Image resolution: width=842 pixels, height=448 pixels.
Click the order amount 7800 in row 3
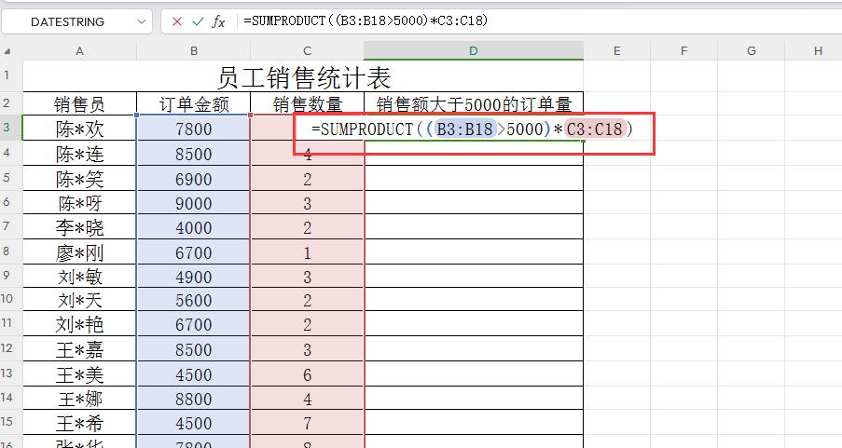[193, 129]
